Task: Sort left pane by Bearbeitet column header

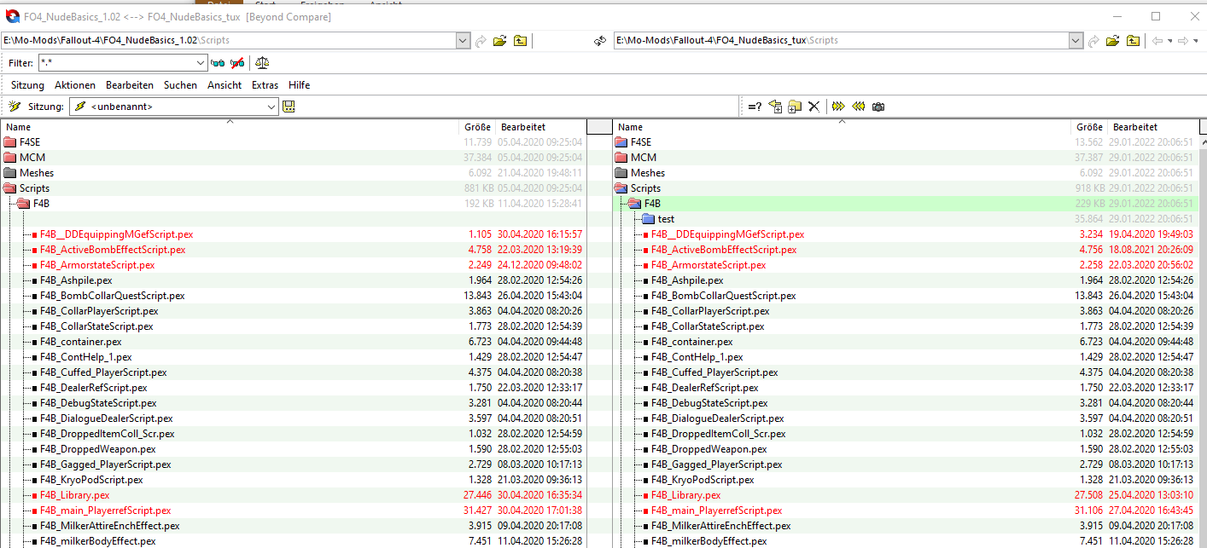Action: pos(542,127)
